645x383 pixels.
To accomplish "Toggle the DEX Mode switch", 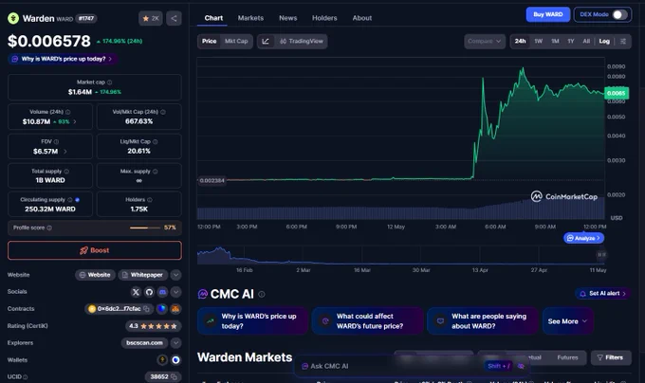I will tap(619, 14).
